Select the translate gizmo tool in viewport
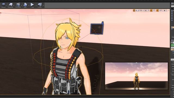174x98 pixels. pyautogui.click(x=134, y=10)
